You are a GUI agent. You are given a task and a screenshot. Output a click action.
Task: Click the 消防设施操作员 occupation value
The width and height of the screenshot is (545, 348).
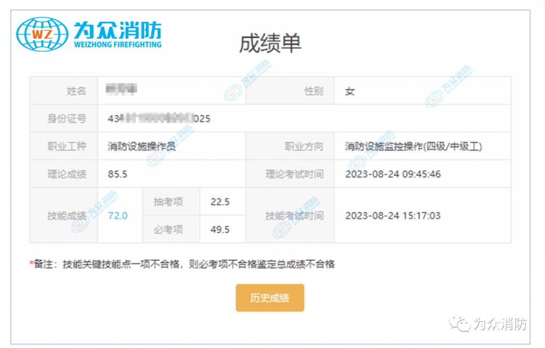pos(142,147)
